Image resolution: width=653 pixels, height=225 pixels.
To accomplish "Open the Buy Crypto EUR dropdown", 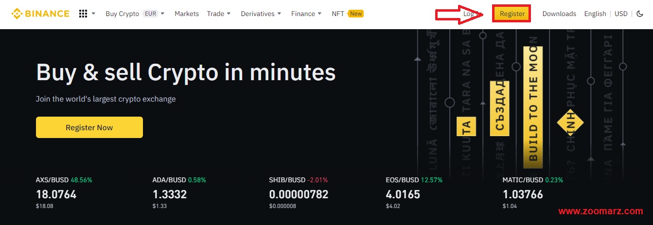I will point(135,14).
